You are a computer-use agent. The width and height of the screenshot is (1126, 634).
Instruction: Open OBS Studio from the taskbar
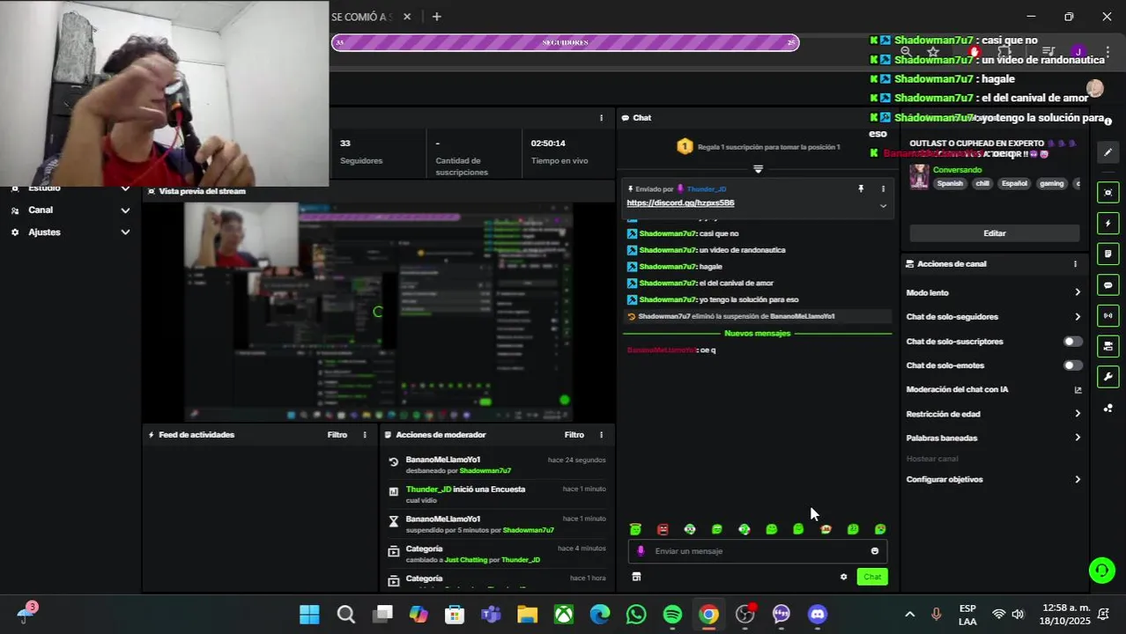pyautogui.click(x=745, y=615)
